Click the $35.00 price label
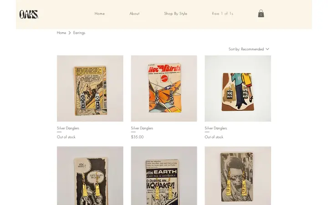Screen dimensions: 328x205 point(137,137)
